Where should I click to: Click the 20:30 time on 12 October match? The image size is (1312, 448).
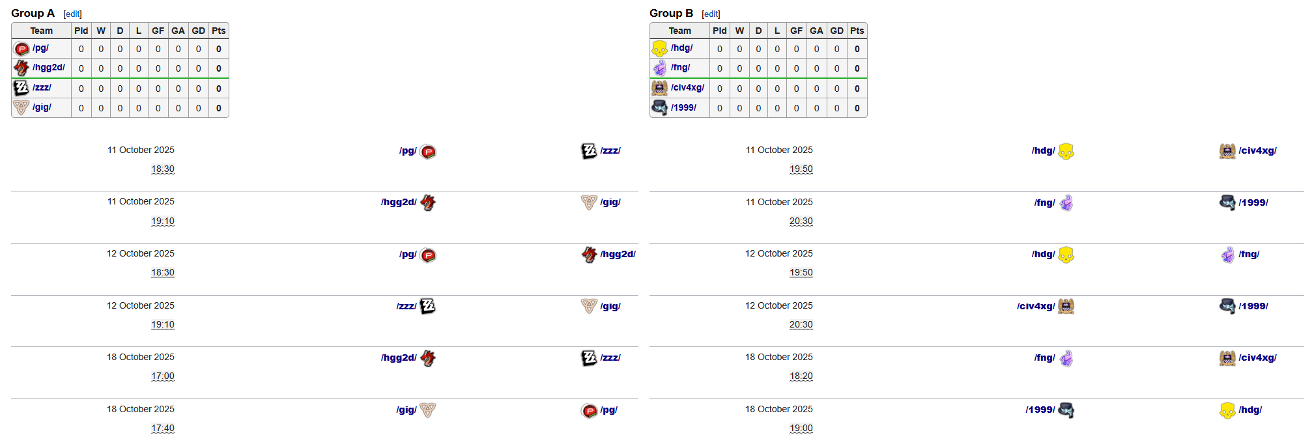pyautogui.click(x=801, y=325)
